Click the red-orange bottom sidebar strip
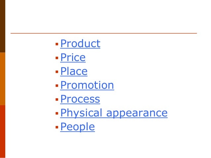 pos(2,131)
